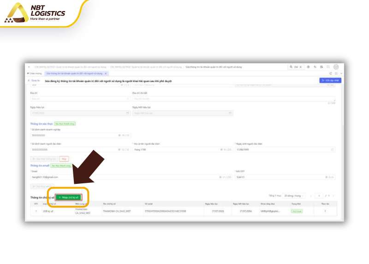Viewport: 369px width, 264px height.
Task: Expand the tab list chevron at right
Action: [341, 74]
